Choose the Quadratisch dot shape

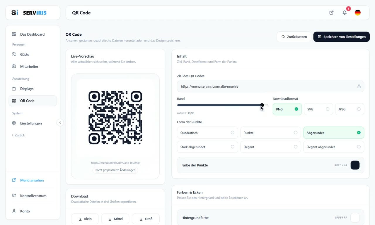point(207,133)
